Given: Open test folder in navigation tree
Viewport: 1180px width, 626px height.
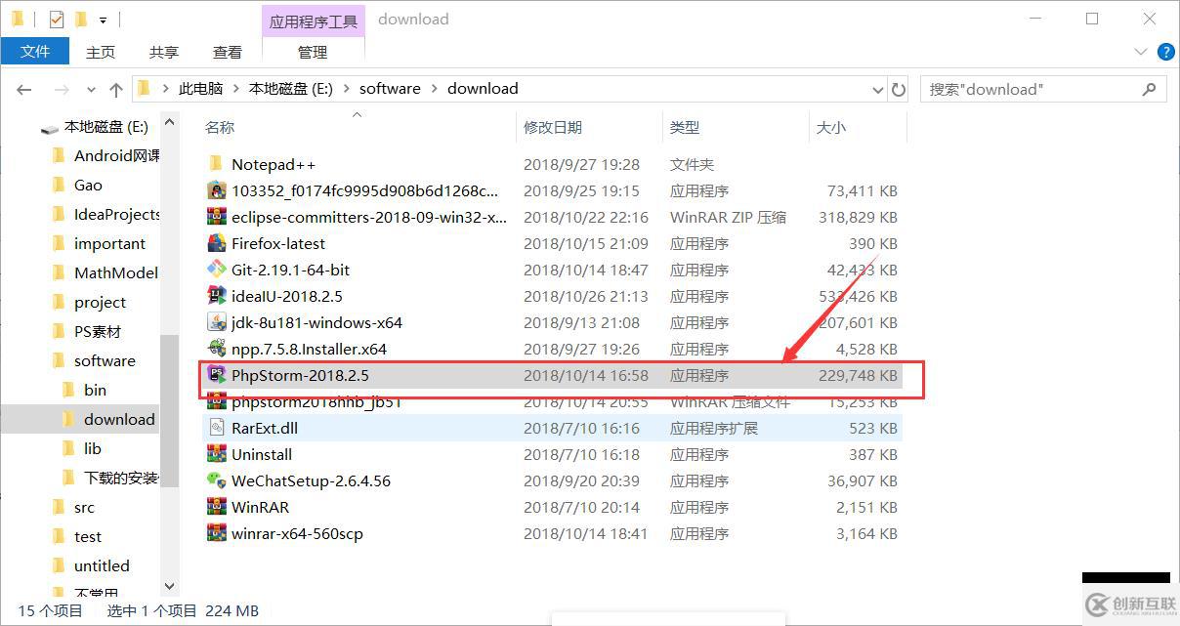Looking at the screenshot, I should click(x=88, y=537).
